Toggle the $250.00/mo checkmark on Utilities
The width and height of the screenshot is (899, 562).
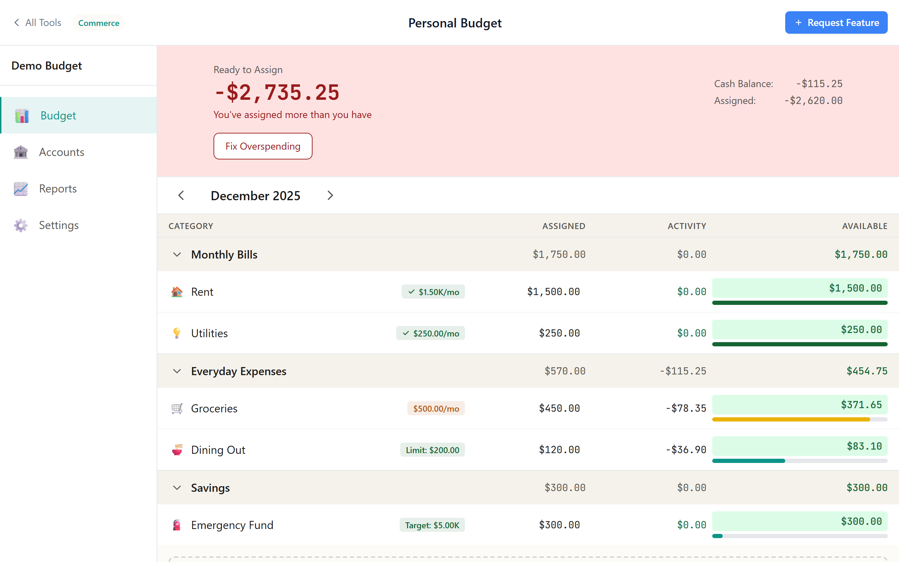tap(431, 333)
